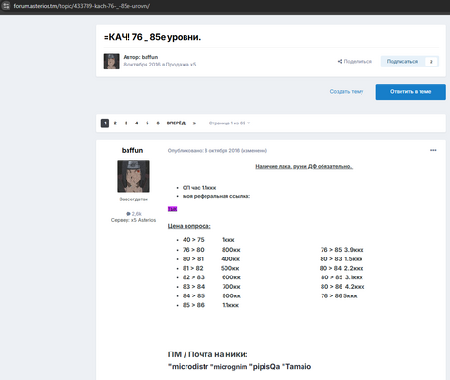The height and width of the screenshot is (380, 450).
Task: Click the price 80 > 83 1.5ккк
Action: click(342, 258)
